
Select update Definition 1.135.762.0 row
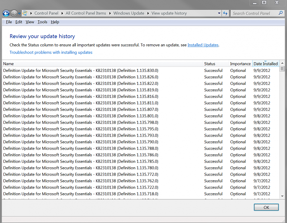[x=140, y=181]
